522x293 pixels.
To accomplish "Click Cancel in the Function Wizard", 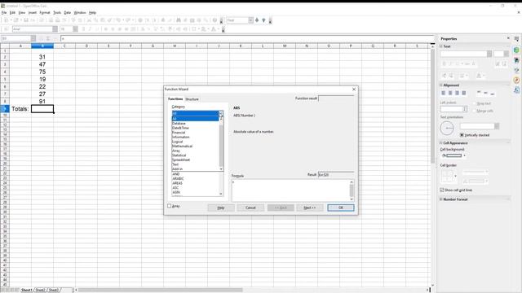I will tap(250, 208).
